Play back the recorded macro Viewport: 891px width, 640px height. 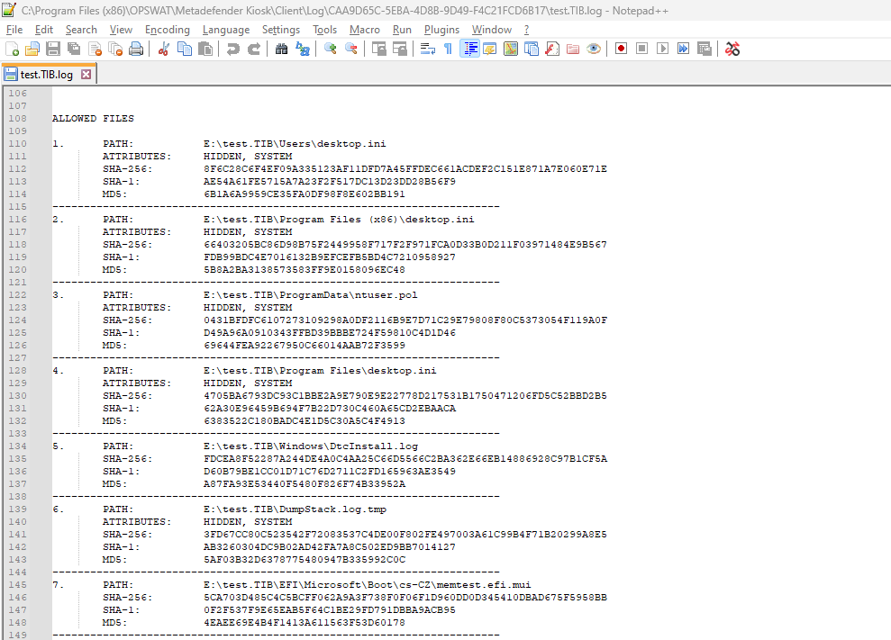click(662, 49)
